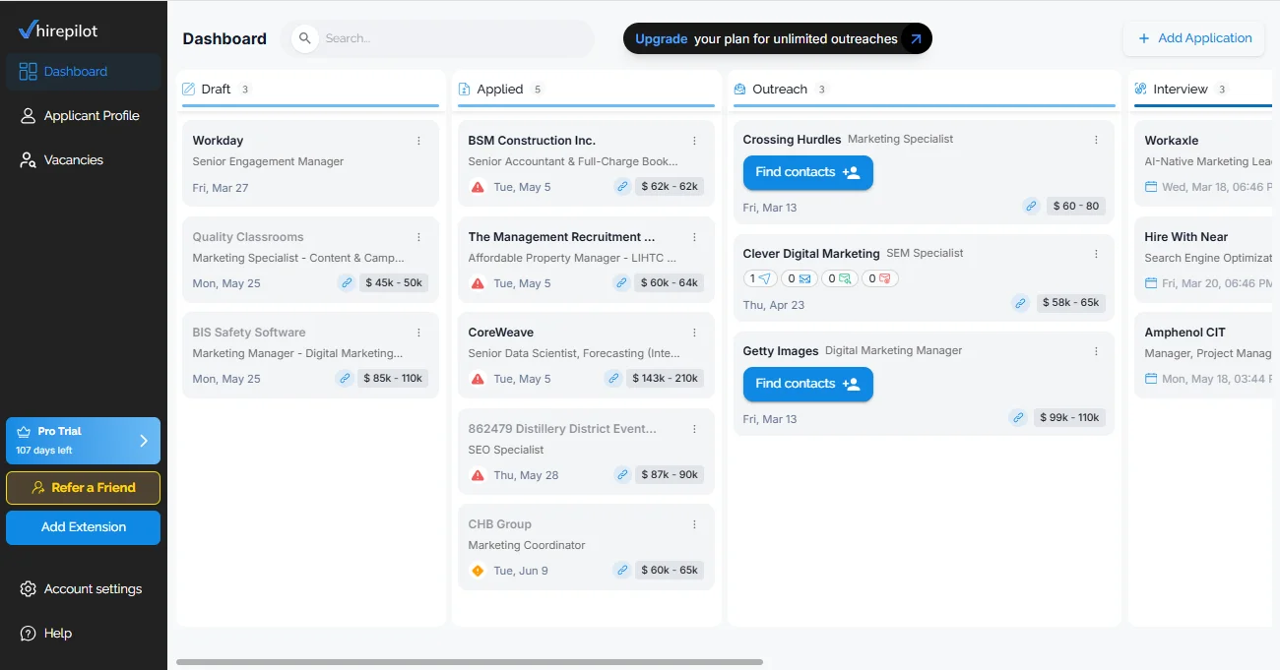Screen dimensions: 1280x670
Task: Click the Outreach column header
Action: (924, 90)
